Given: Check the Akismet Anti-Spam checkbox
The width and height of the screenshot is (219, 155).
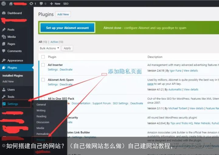Looking at the screenshot, I should click(x=43, y=80).
